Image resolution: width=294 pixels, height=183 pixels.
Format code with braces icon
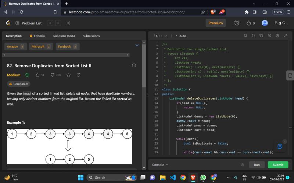point(253,36)
